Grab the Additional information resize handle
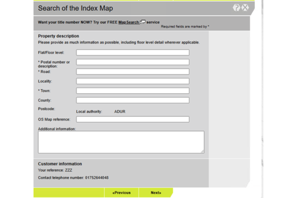This screenshot has width=297, height=198. point(202,152)
